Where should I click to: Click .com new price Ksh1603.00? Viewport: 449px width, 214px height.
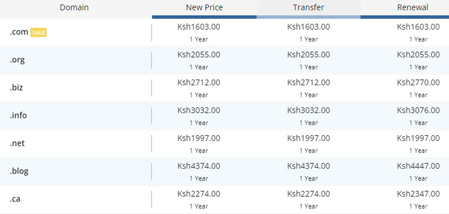tap(199, 27)
